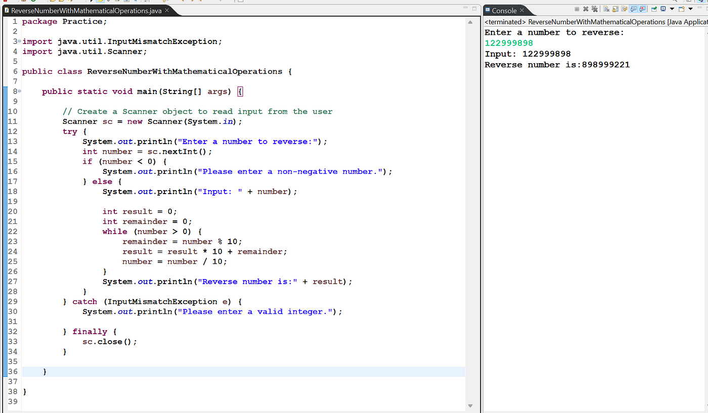Toggle Scroll Lock in the Console
Image resolution: width=708 pixels, height=413 pixels.
tap(615, 9)
